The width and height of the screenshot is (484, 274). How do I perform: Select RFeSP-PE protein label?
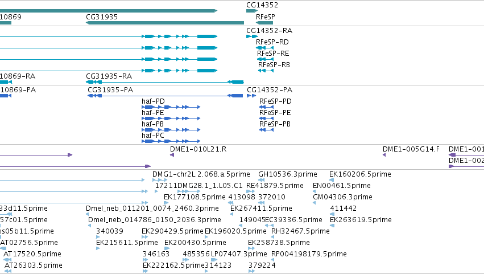click(x=275, y=113)
